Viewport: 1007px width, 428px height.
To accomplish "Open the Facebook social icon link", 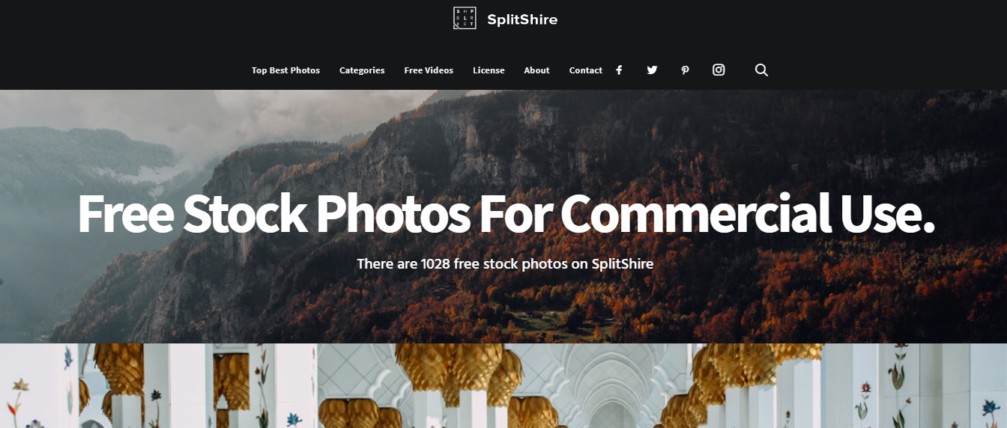I will tap(619, 70).
